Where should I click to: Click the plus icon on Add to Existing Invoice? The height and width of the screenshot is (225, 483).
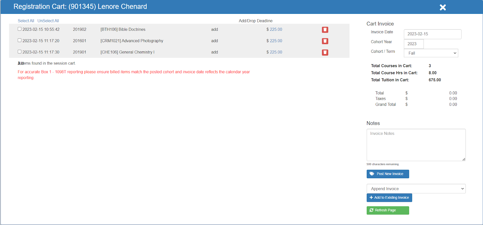pos(371,198)
